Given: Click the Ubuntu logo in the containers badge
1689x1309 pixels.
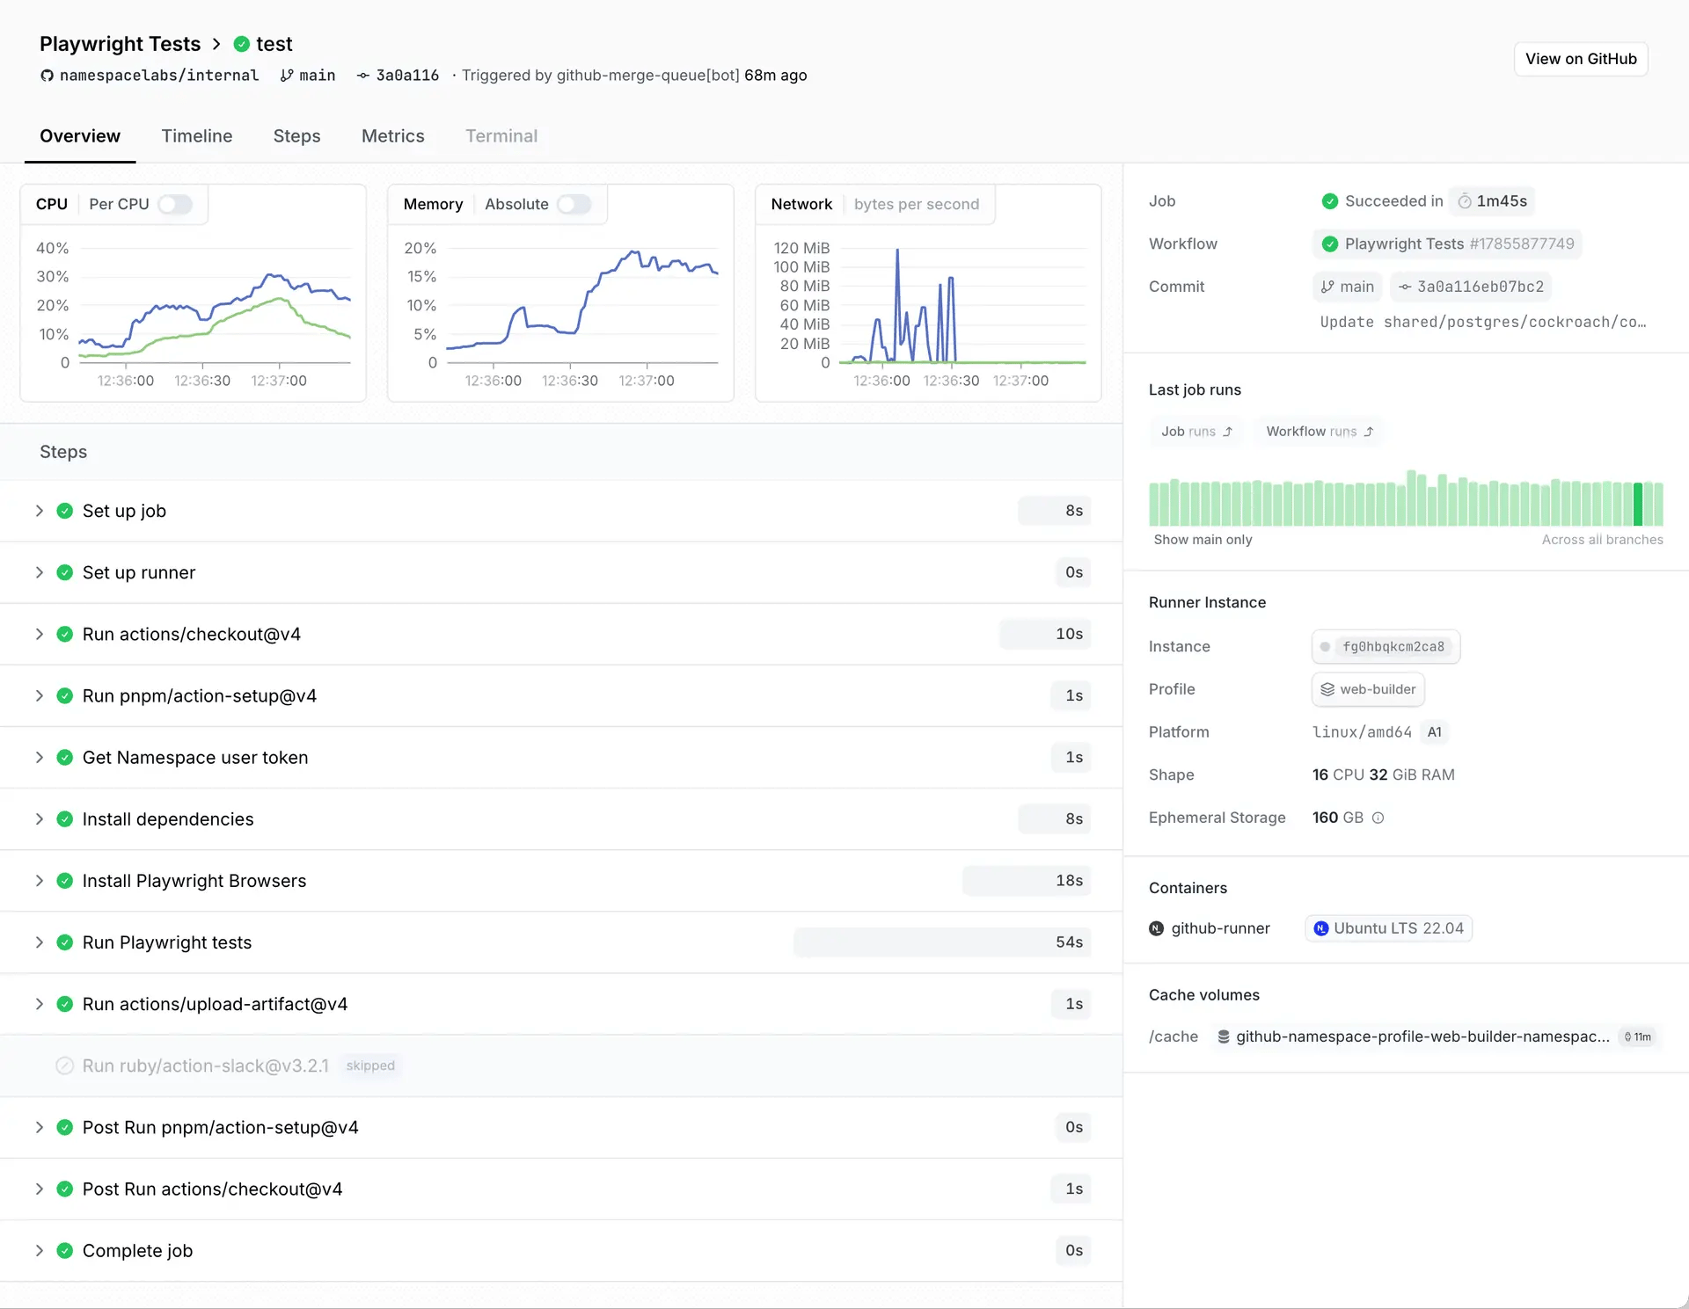Looking at the screenshot, I should point(1322,928).
